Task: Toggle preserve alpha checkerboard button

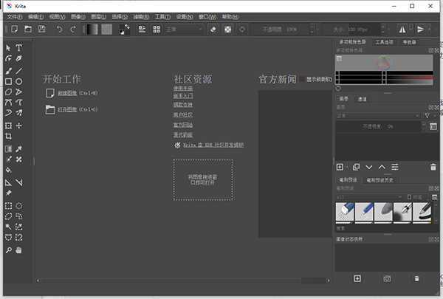Action: pos(227,29)
